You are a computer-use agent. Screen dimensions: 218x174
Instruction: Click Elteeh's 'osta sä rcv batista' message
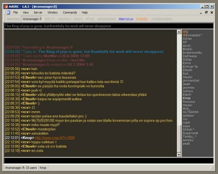[36, 146]
